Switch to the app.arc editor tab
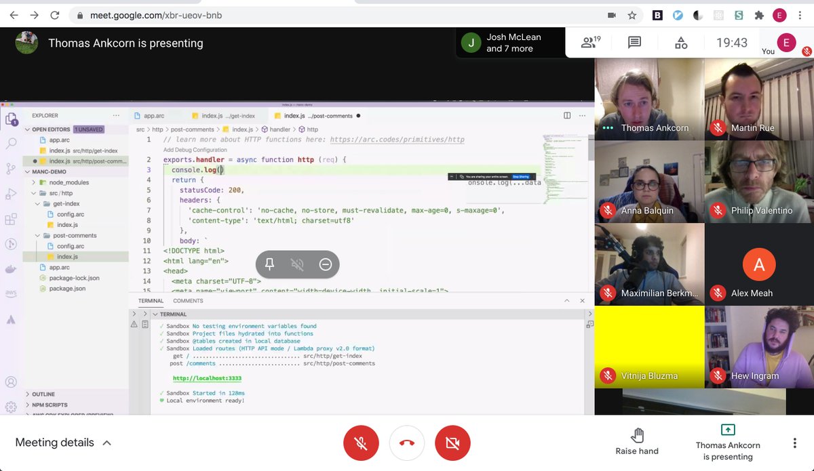The image size is (814, 471). 155,116
